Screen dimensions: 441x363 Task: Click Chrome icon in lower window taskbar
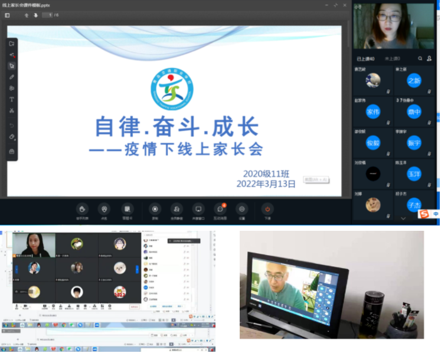coord(61,349)
